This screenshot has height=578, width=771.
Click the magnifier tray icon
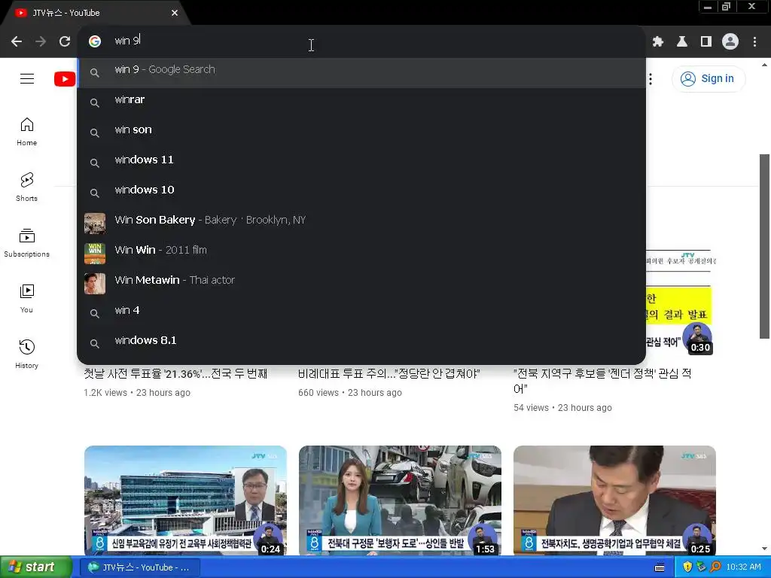[715, 567]
